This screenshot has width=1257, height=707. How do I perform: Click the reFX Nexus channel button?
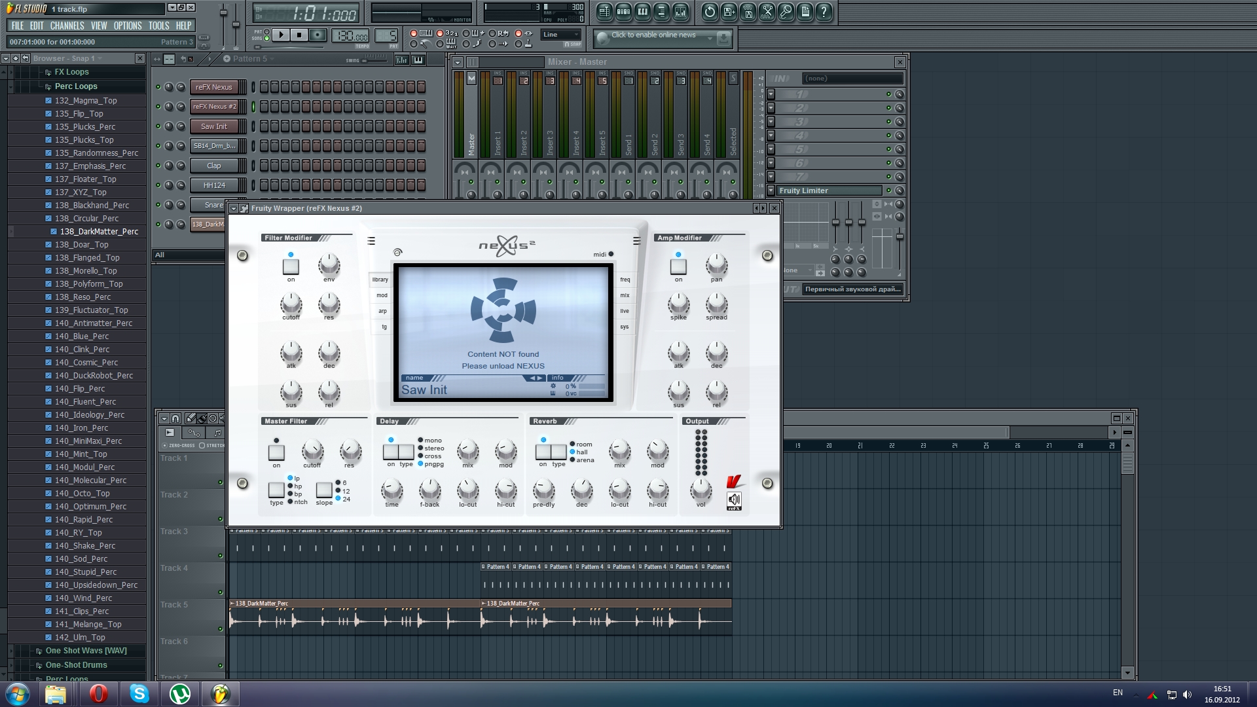click(213, 87)
